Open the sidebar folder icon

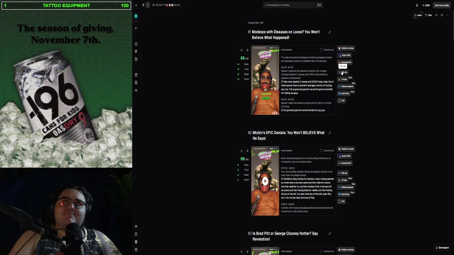pos(136,59)
